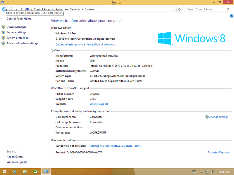
Task: Expand the chevron after Control Panel breadcrumb
Action: (x=53, y=9)
